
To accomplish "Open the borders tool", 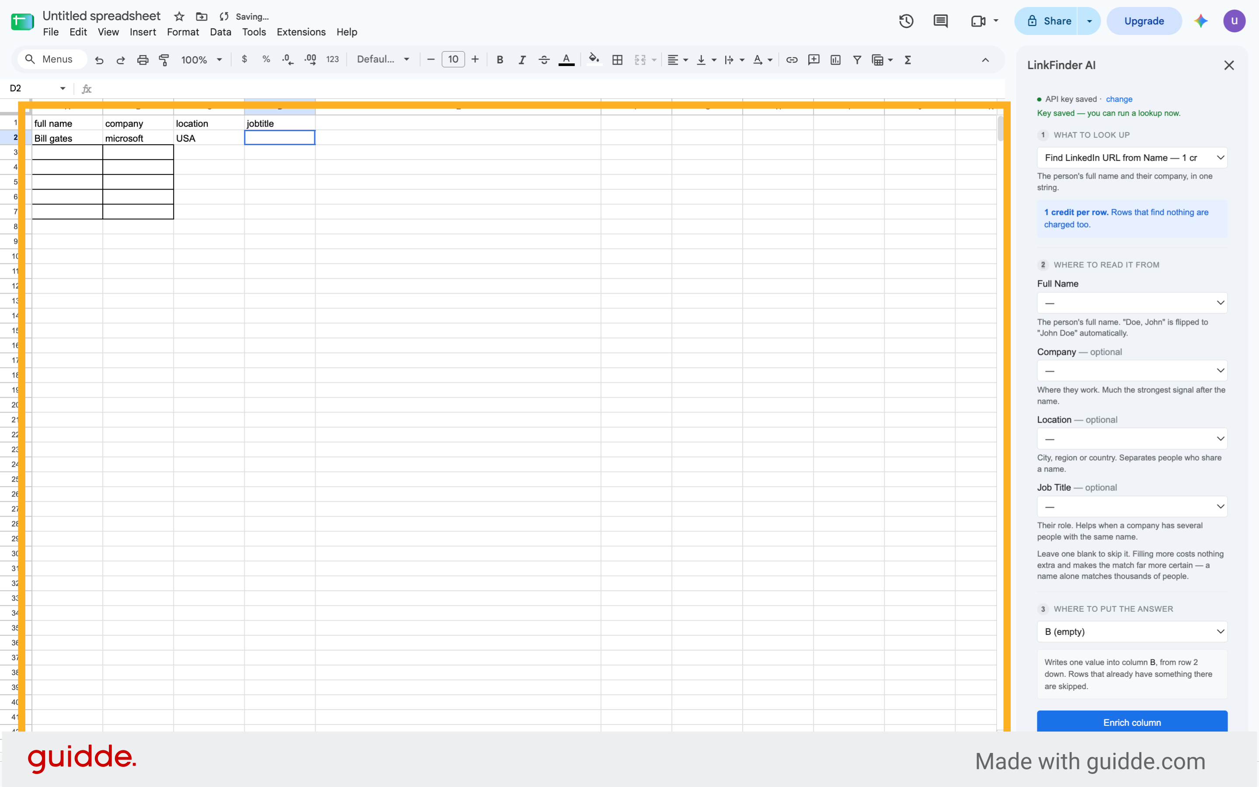I will tap(618, 60).
